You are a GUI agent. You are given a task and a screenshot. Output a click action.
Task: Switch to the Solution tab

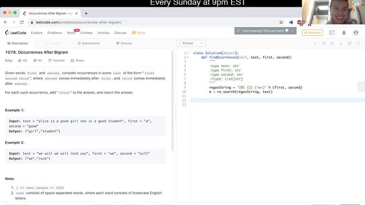(x=53, y=43)
